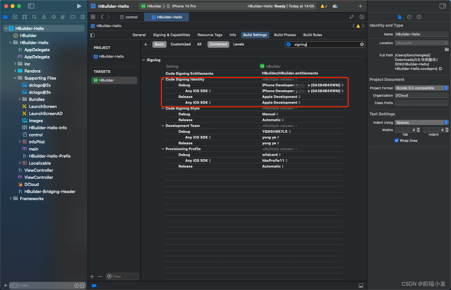This screenshot has width=451, height=290.
Task: Open the Build Phases tab
Action: [285, 35]
